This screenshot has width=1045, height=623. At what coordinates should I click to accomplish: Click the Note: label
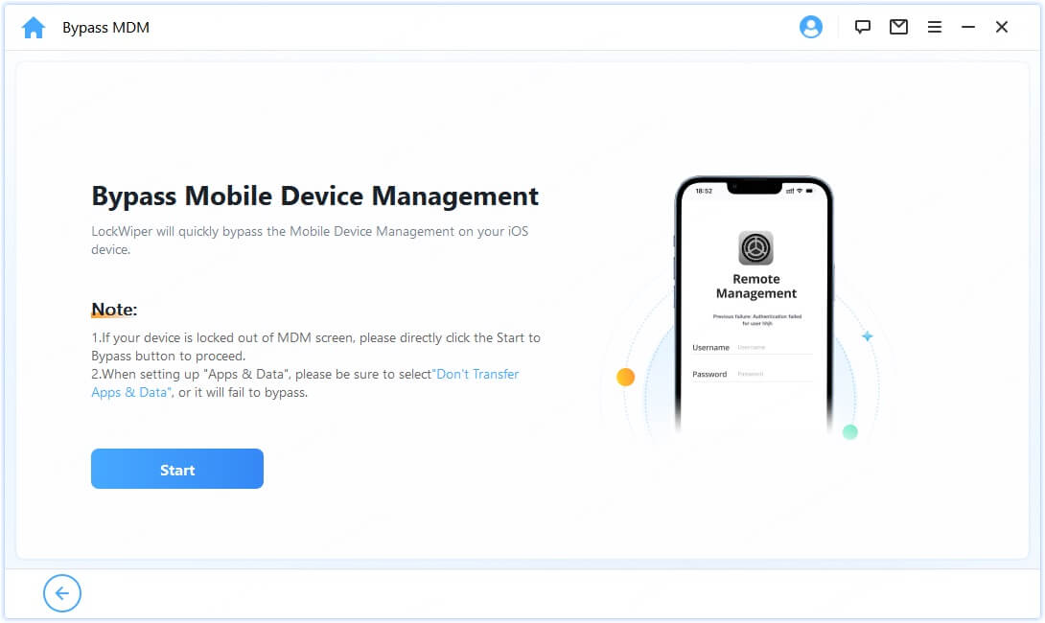pyautogui.click(x=114, y=310)
